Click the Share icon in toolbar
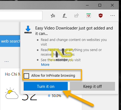 [76, 16]
